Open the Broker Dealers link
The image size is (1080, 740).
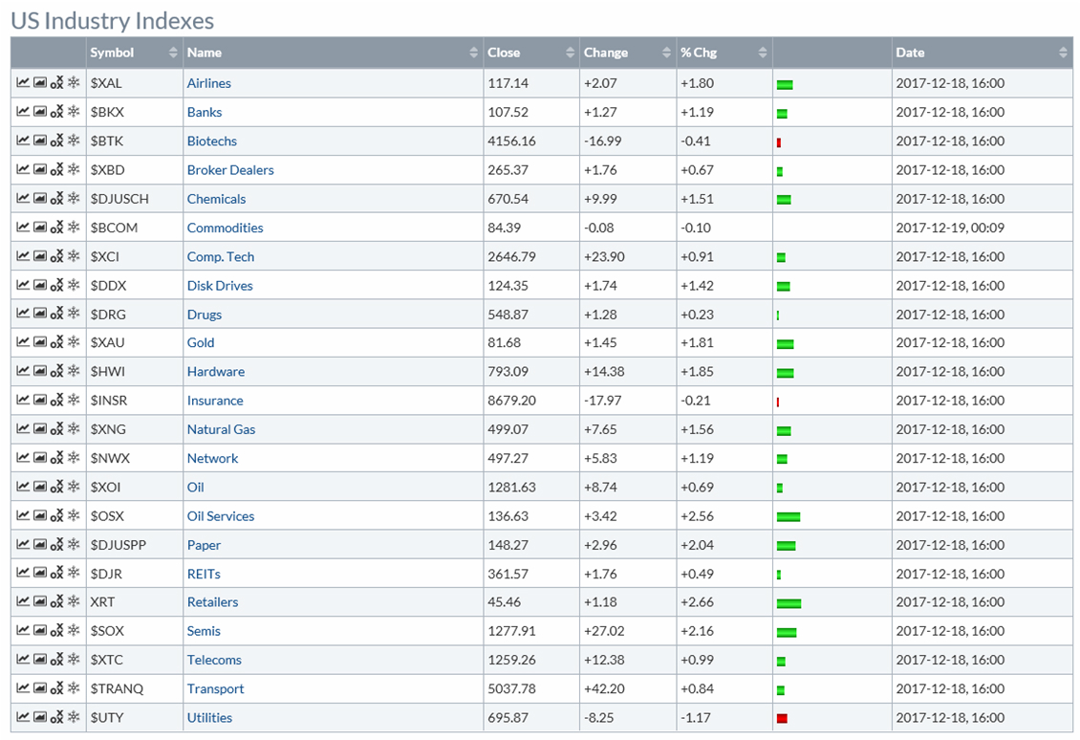point(230,170)
